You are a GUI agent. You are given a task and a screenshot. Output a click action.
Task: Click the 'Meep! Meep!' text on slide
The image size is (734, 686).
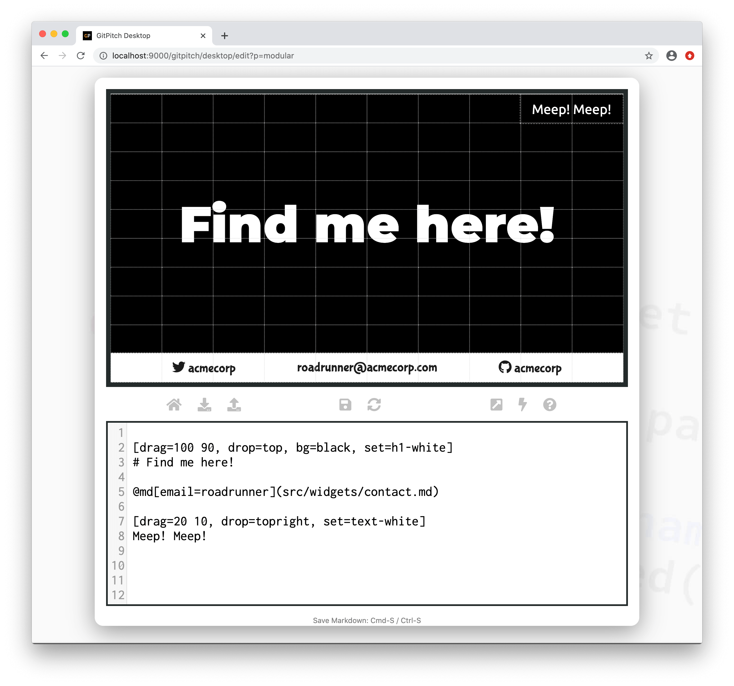(571, 109)
